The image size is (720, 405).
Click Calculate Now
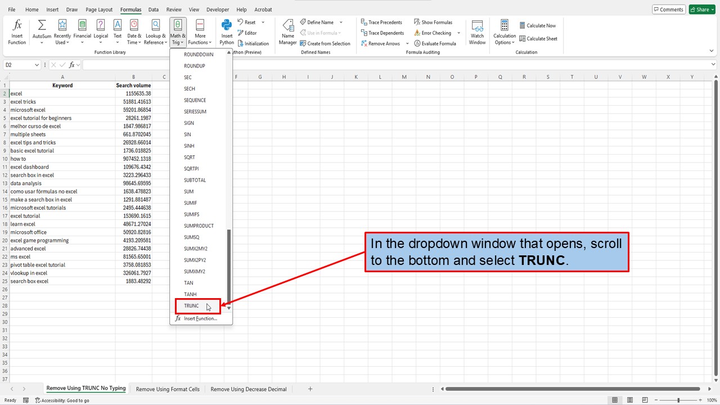click(538, 25)
